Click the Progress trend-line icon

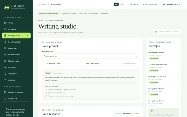5,67
